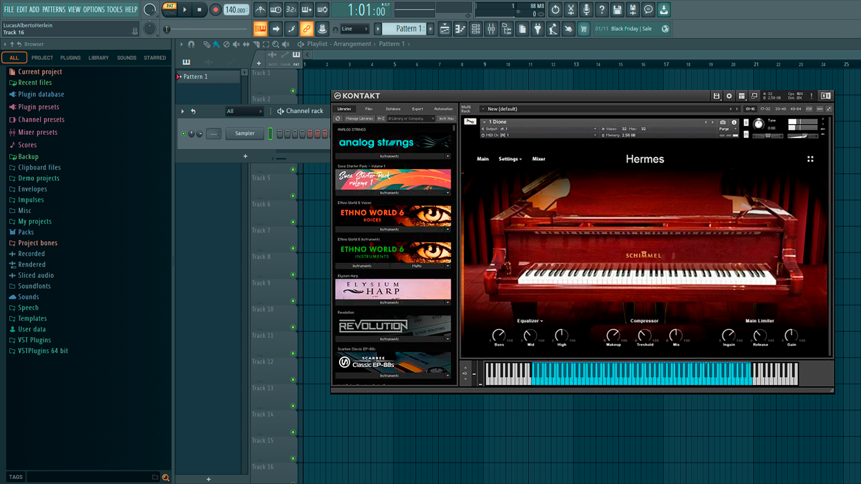Open the channel rack All filter dropdown
The height and width of the screenshot is (484, 861).
pos(245,112)
